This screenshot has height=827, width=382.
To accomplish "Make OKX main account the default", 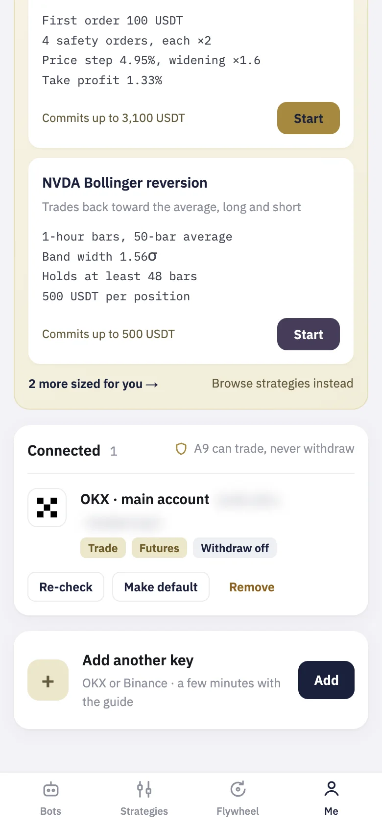I will point(161,587).
